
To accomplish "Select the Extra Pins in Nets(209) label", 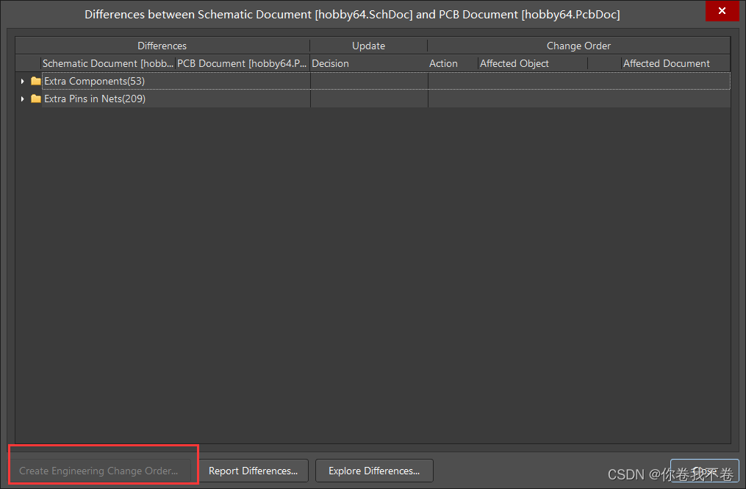I will pos(95,99).
